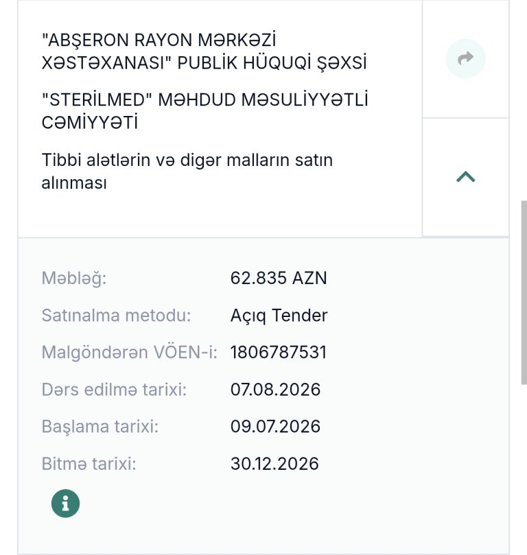Click the Məbləğ field label

(74, 279)
